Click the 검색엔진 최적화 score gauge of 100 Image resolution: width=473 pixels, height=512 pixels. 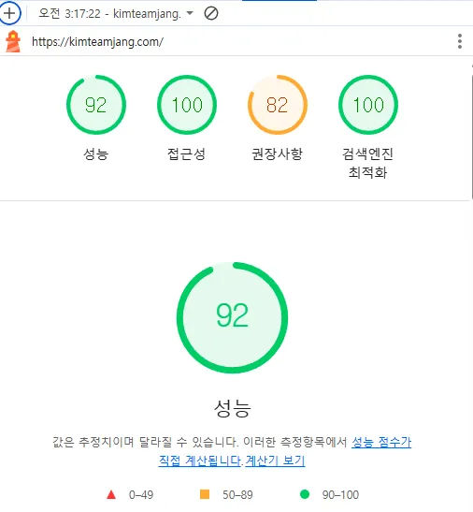click(368, 105)
